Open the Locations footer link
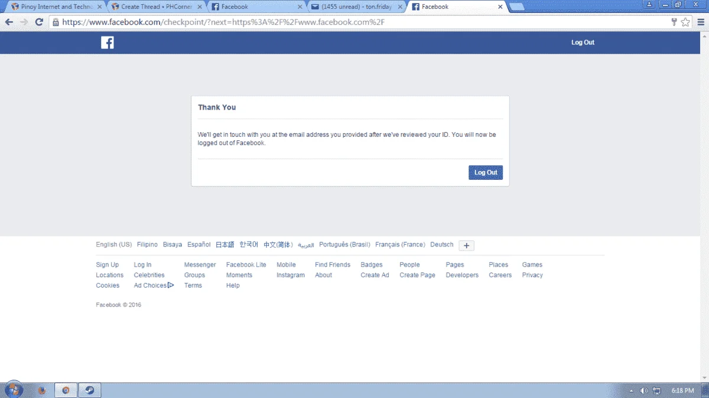Viewport: 709px width, 398px height. click(x=110, y=275)
